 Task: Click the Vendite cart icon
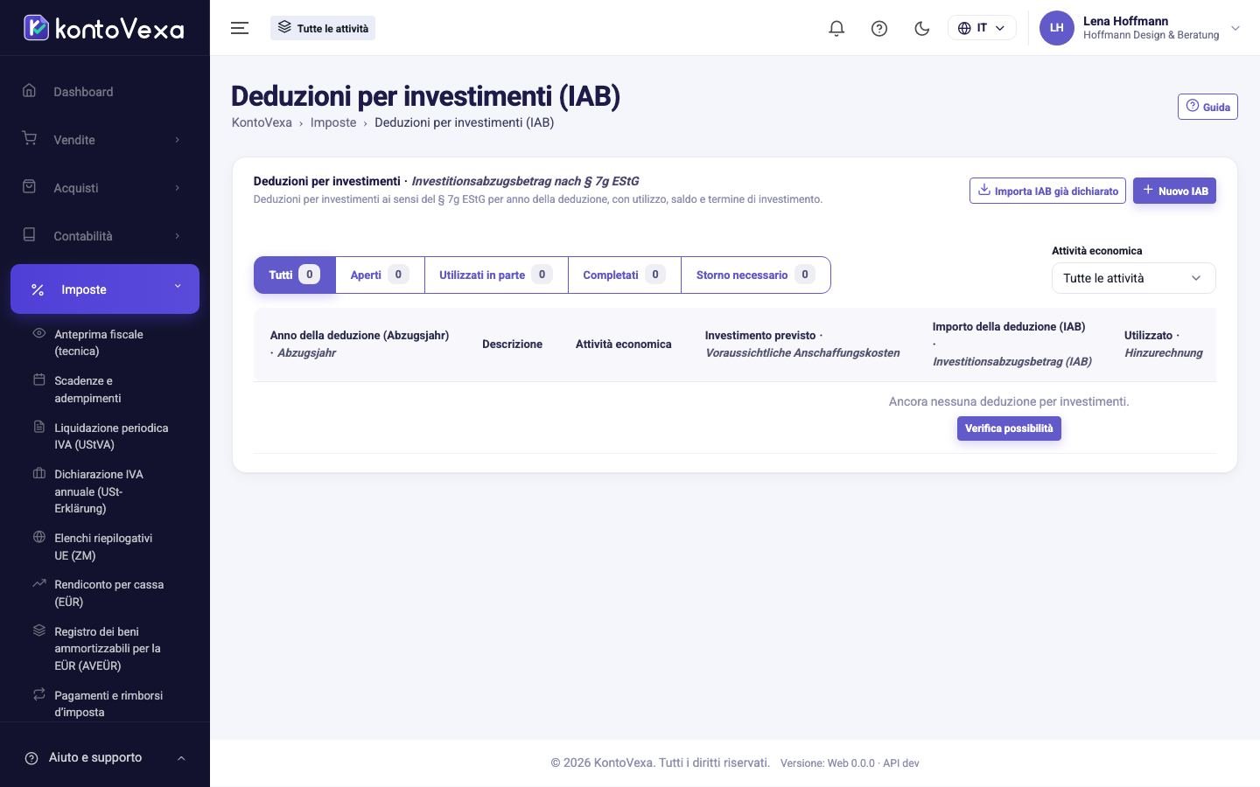click(x=30, y=139)
